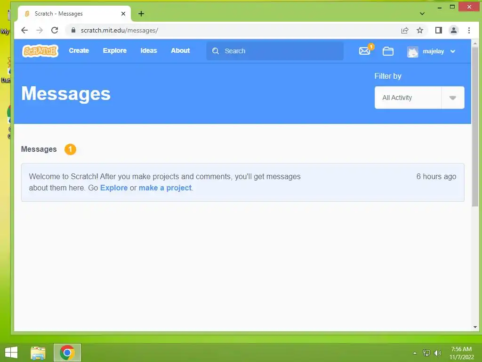Open the messages envelope icon

tap(365, 51)
